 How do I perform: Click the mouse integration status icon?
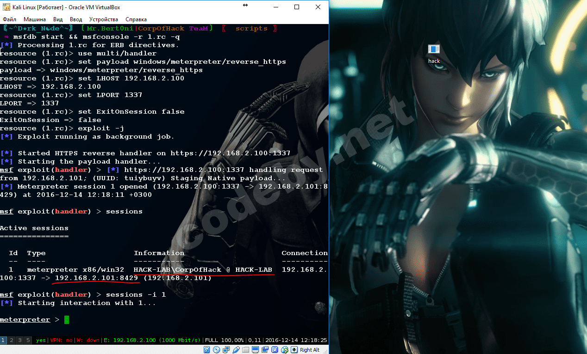point(285,350)
